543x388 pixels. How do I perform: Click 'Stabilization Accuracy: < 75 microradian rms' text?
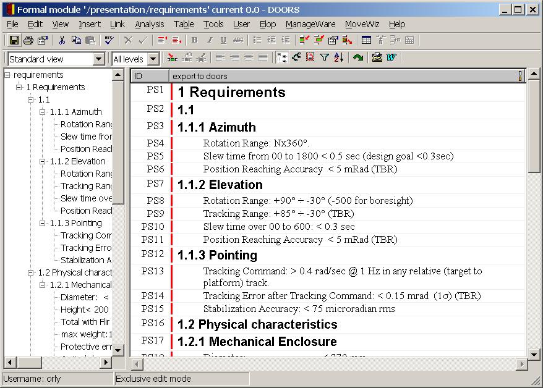(299, 309)
